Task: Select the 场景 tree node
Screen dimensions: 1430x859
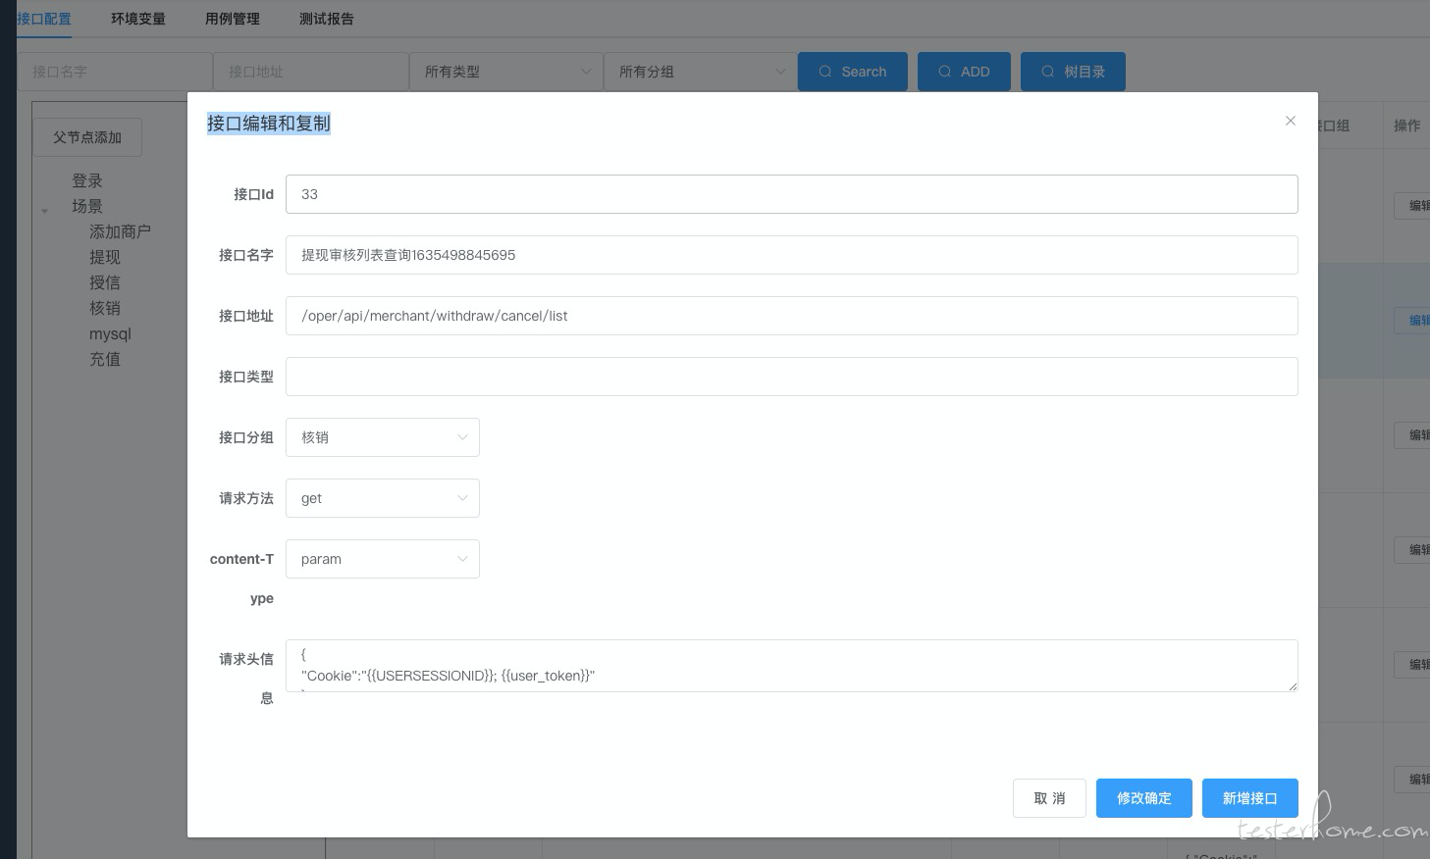Action: coord(87,206)
